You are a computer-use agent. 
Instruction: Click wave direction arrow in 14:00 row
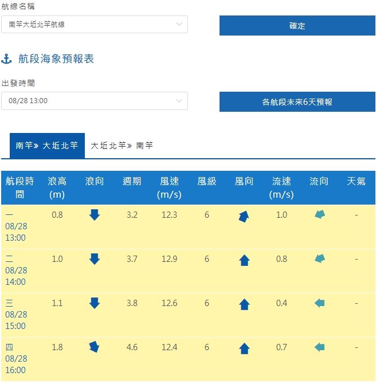pyautogui.click(x=95, y=259)
